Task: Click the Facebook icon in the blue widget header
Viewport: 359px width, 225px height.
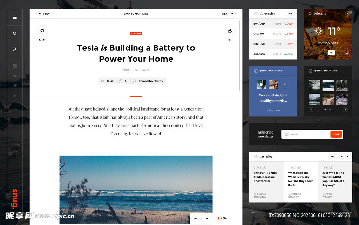Action: pos(256,71)
